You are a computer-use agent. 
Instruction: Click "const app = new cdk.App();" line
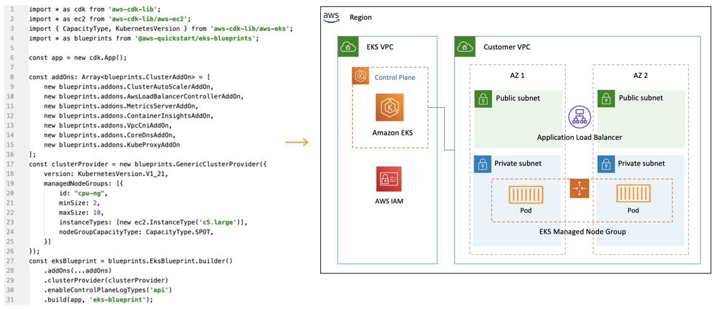pos(77,58)
